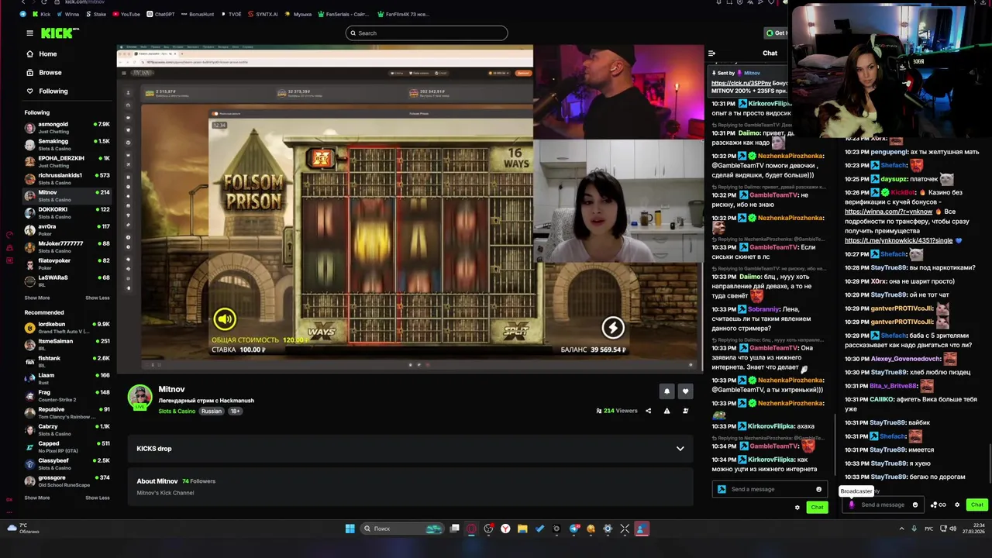
Task: Open BonusHunt bookmark in bookmarks bar
Action: tap(197, 14)
